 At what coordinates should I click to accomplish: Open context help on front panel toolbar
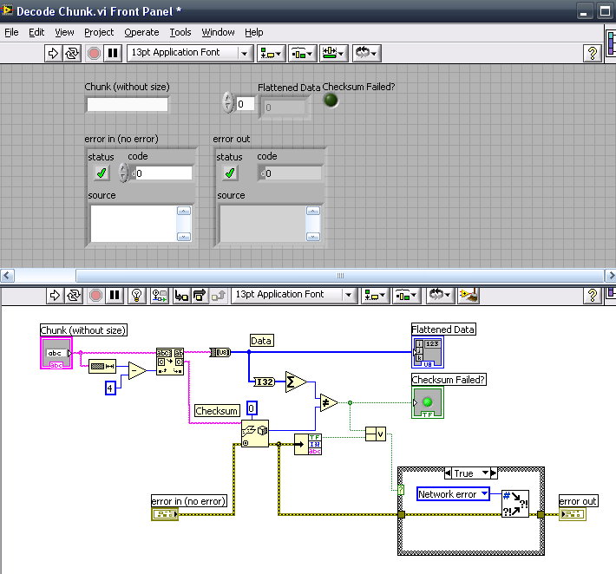(593, 53)
